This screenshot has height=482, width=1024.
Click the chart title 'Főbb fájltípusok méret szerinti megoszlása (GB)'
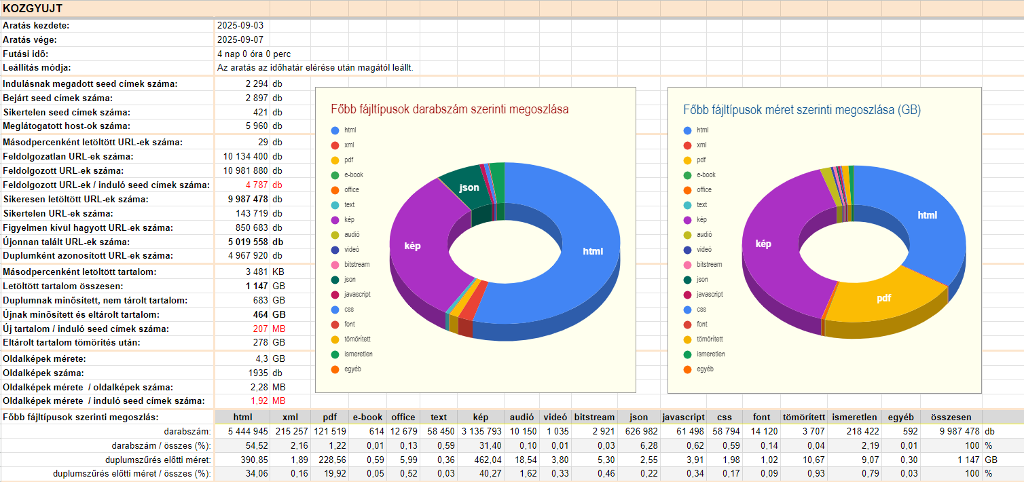click(802, 109)
